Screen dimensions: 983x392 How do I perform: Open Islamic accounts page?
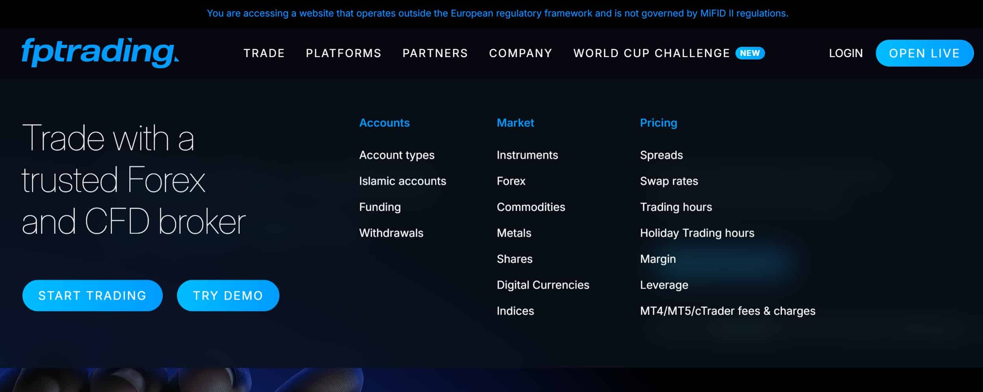point(402,181)
